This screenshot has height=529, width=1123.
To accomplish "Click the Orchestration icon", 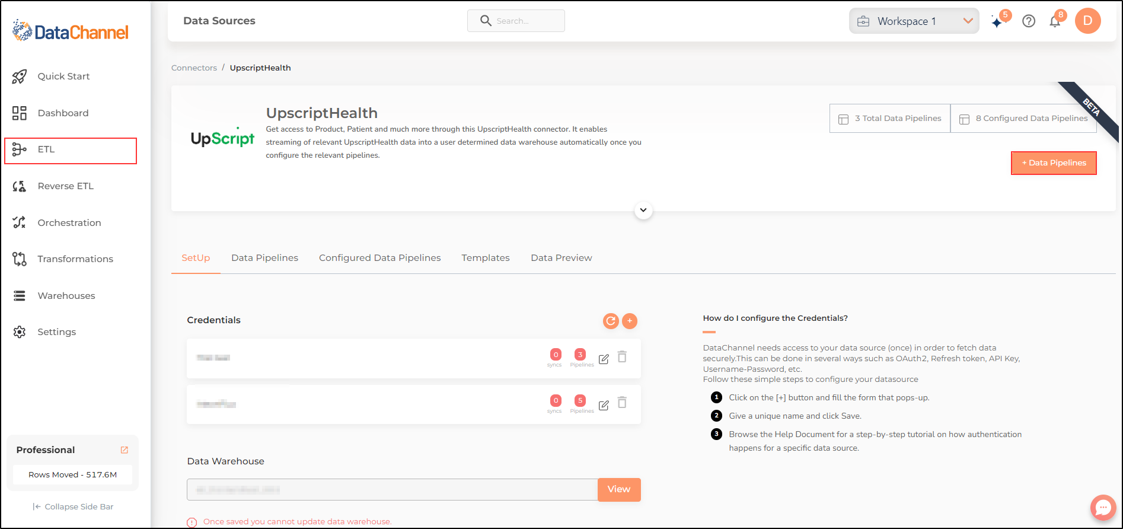I will (x=20, y=222).
